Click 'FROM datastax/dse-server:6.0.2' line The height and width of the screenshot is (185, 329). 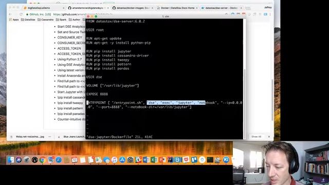click(x=115, y=21)
